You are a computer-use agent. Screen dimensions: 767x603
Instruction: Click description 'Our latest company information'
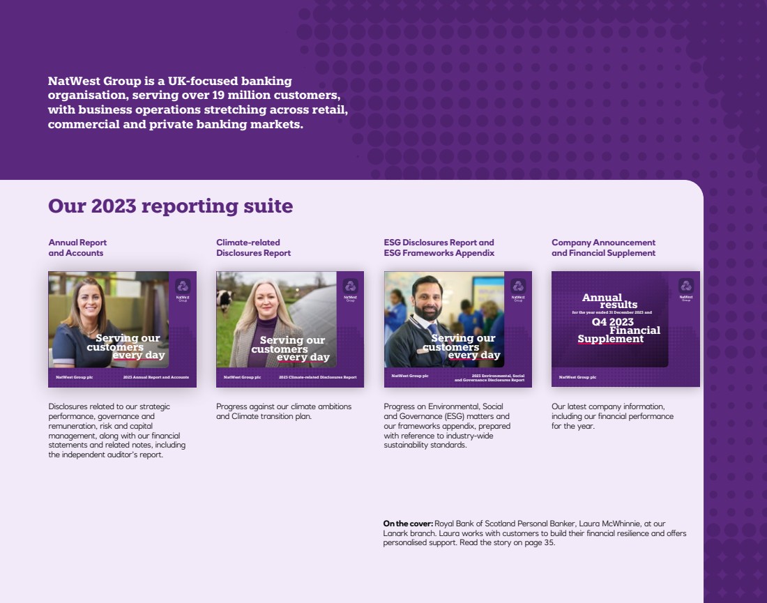(612, 416)
